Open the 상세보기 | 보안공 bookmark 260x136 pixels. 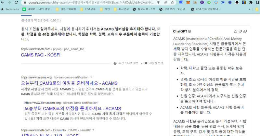173,9
